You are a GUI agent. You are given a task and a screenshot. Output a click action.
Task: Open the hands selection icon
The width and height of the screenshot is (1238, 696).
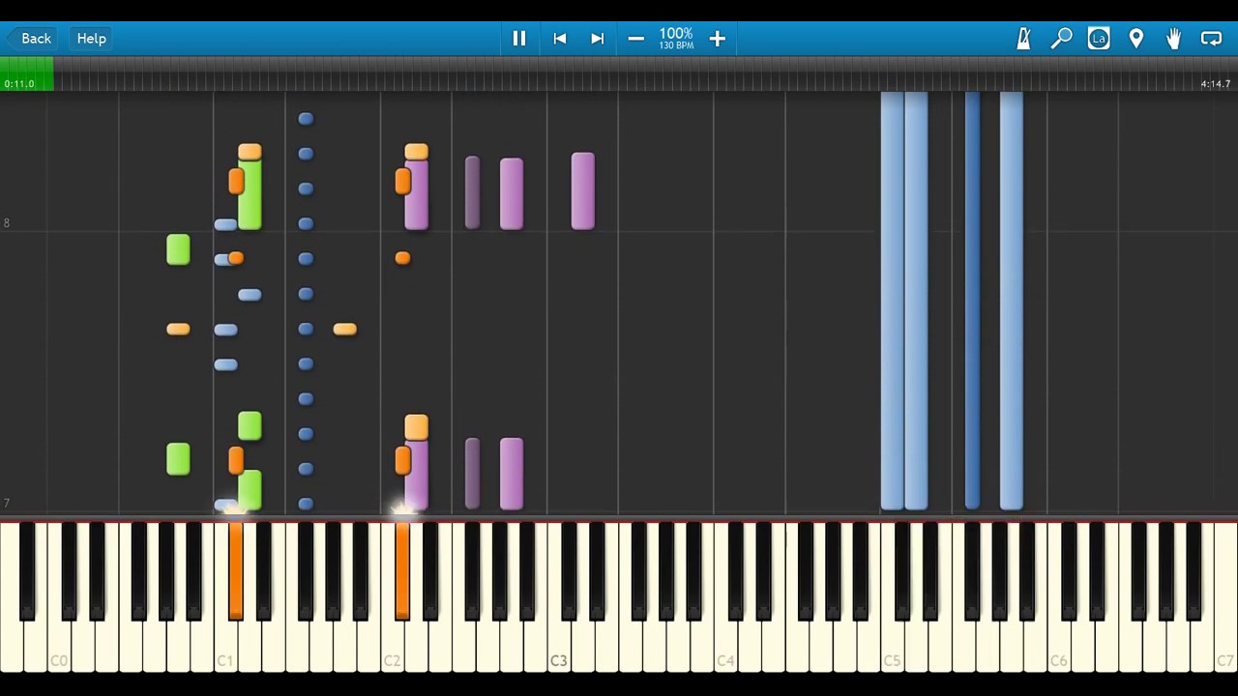(1173, 39)
